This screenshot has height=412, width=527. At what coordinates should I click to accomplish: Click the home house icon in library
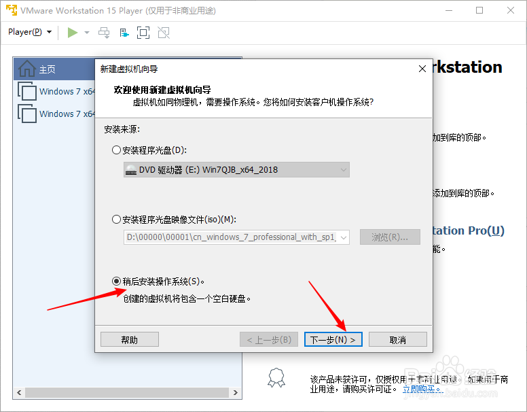pos(27,69)
